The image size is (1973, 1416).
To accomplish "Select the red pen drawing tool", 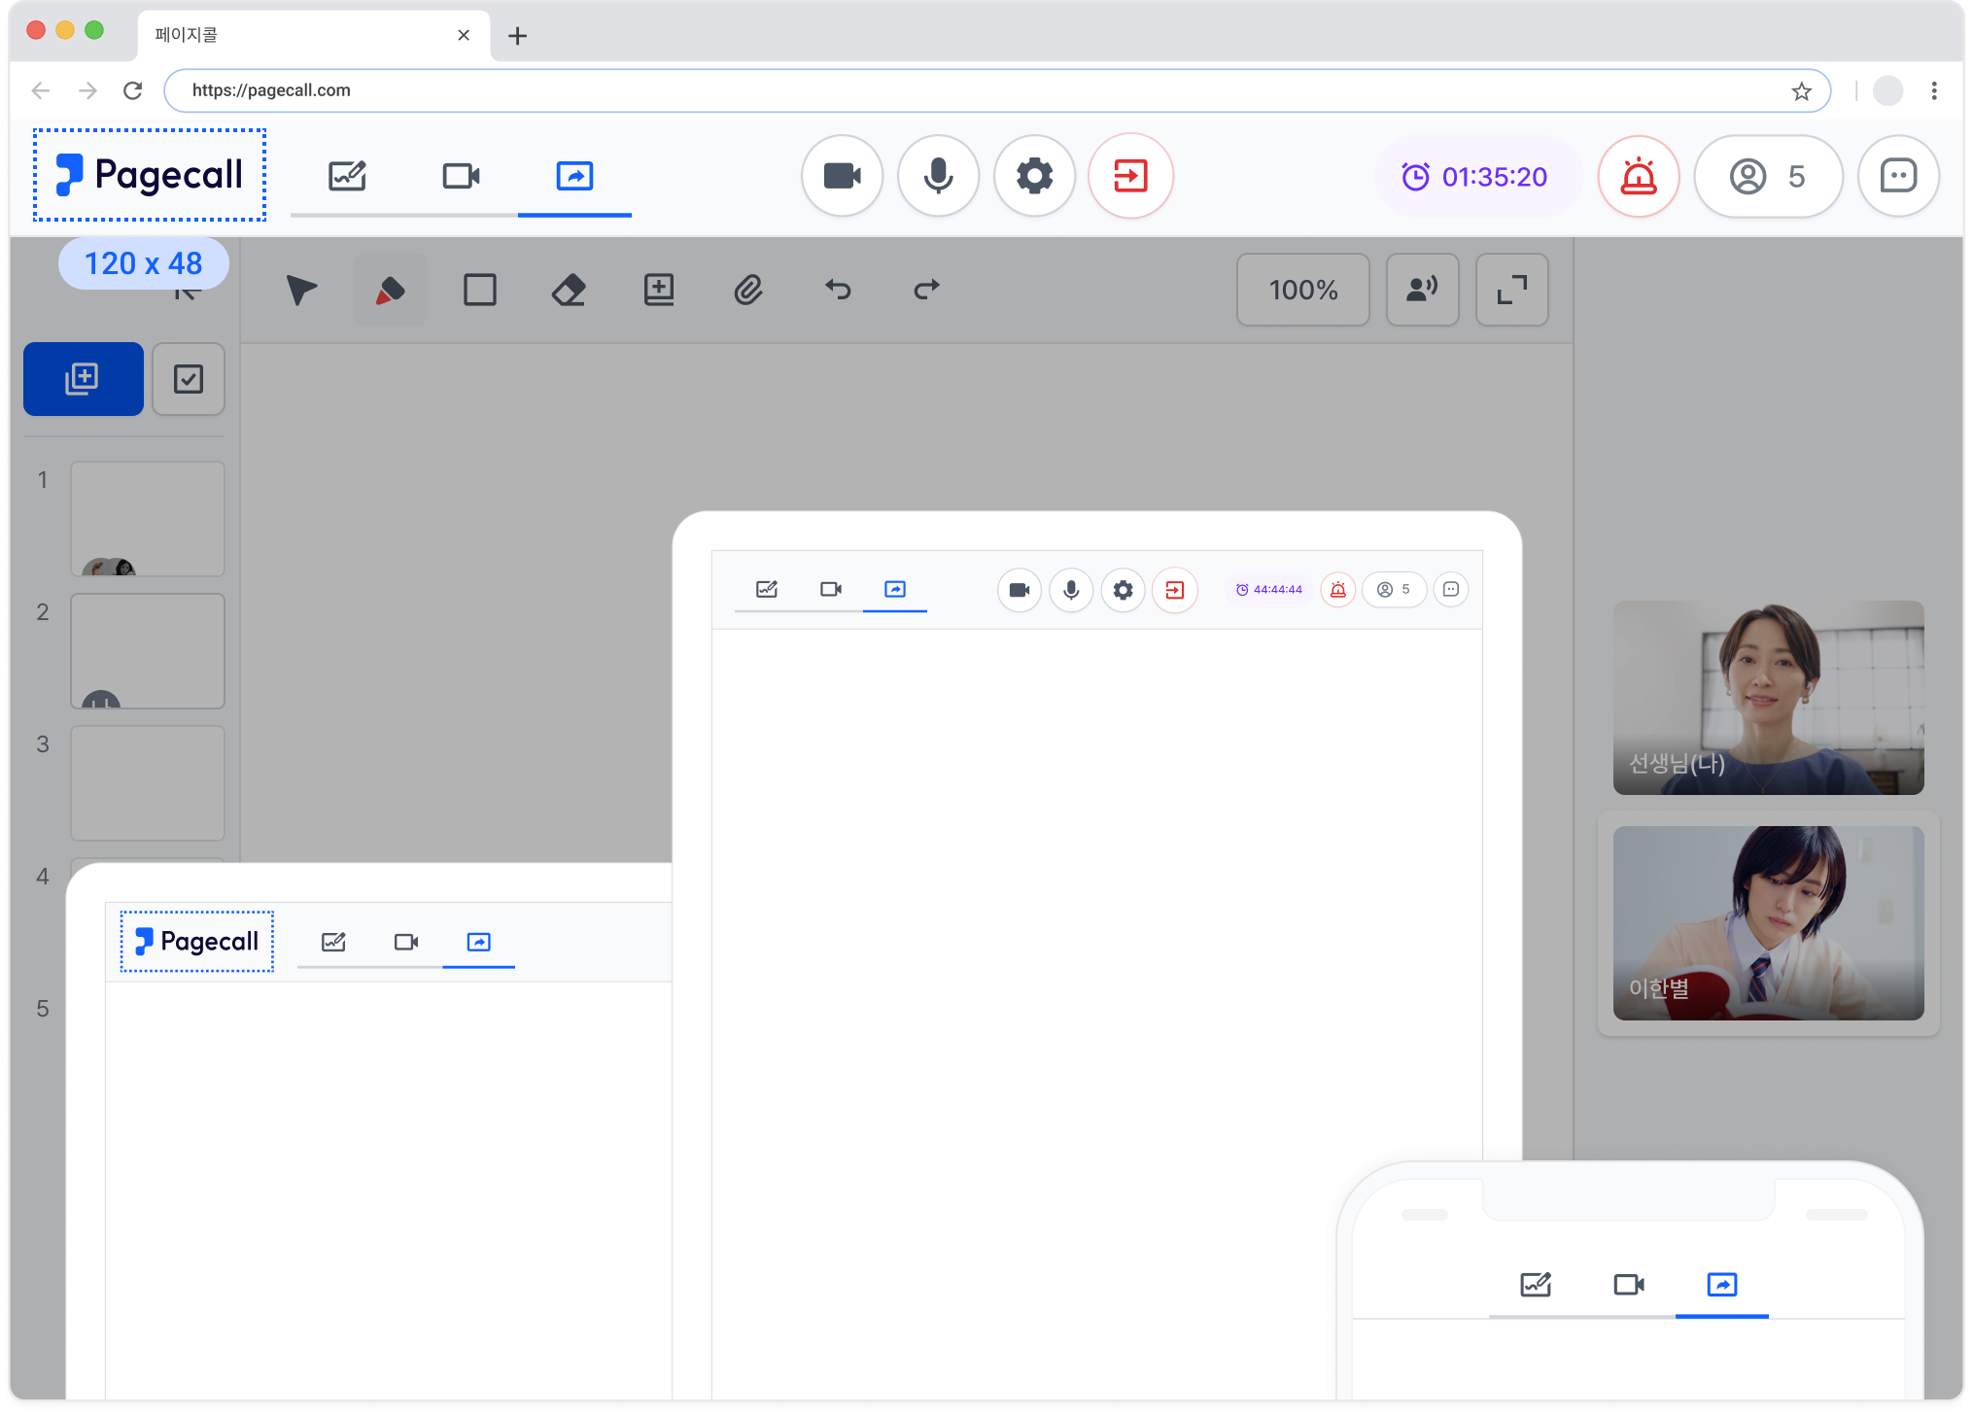I will [390, 290].
